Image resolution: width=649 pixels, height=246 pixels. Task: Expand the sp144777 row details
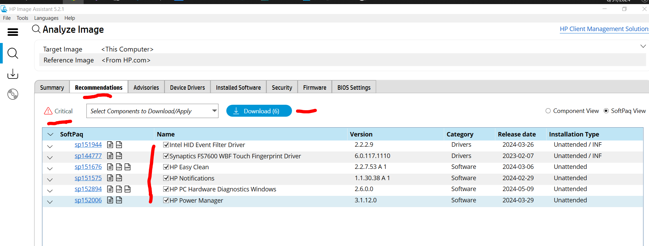click(50, 158)
